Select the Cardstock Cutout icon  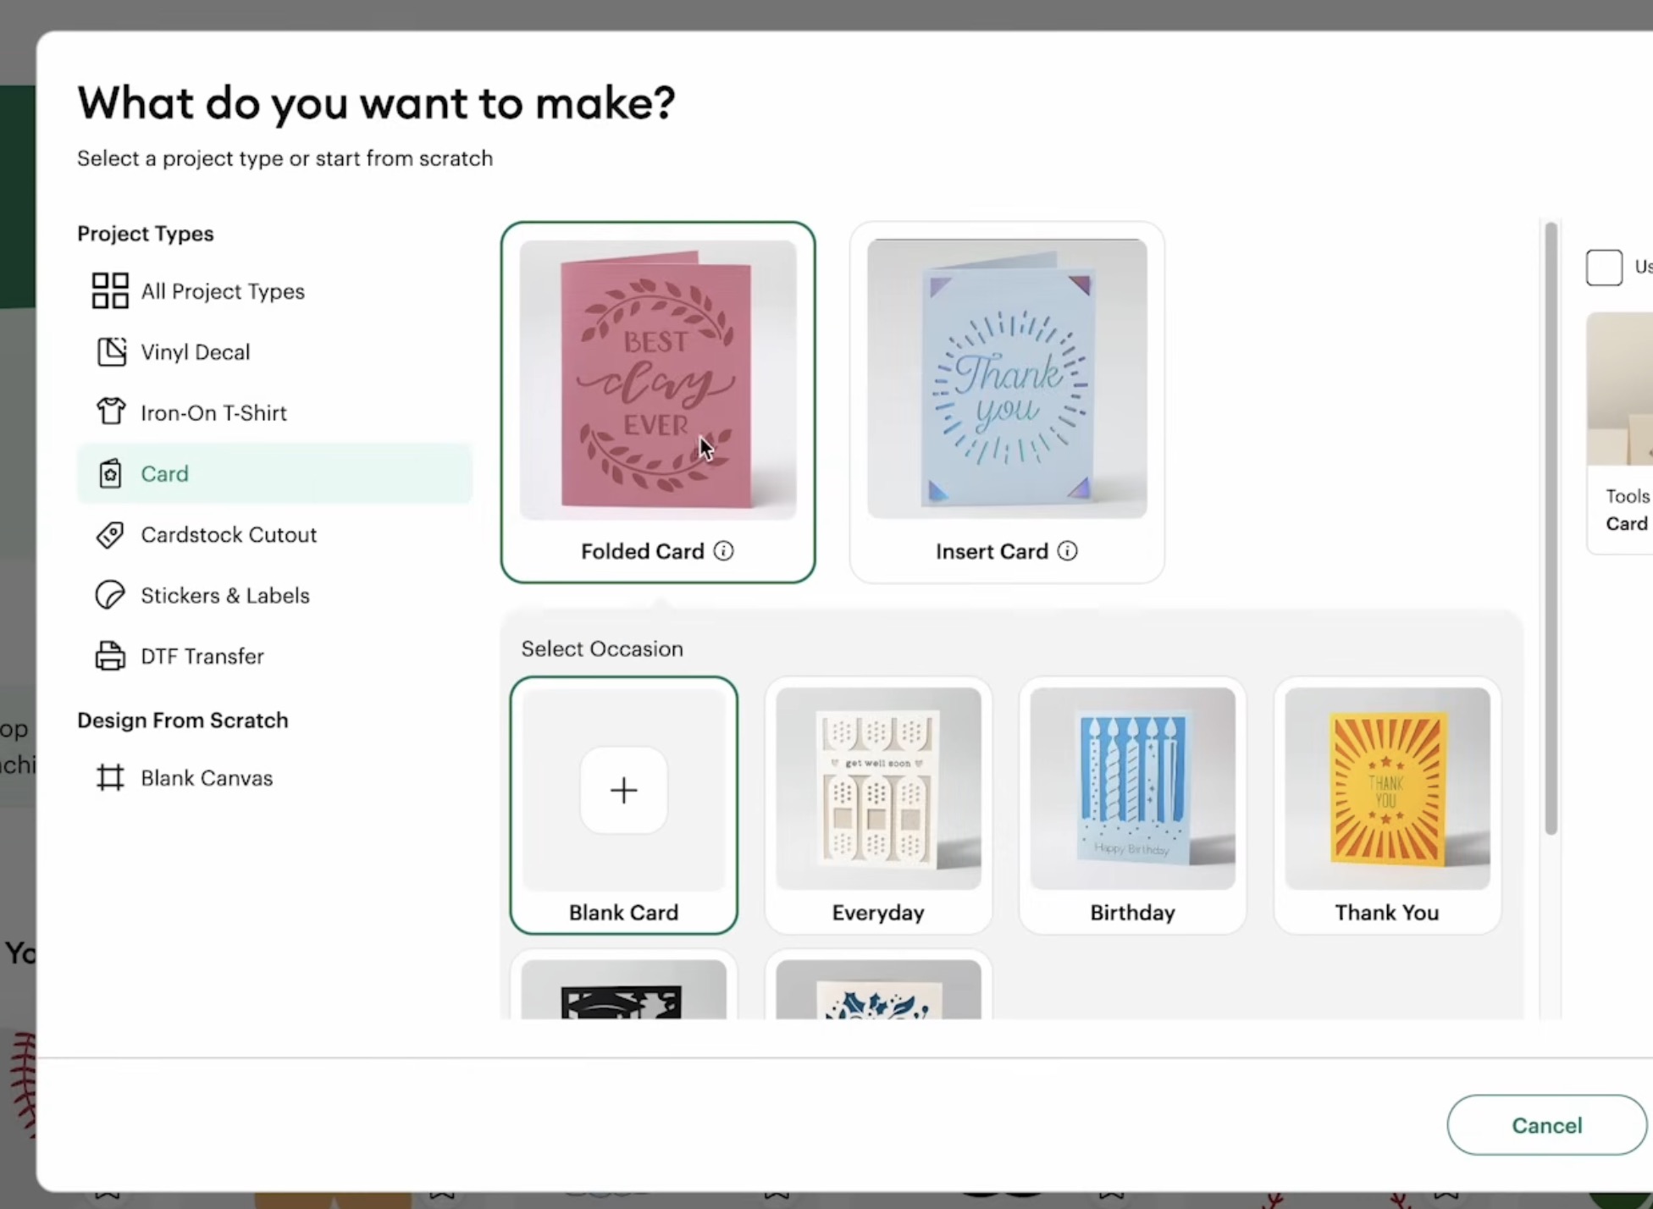[x=110, y=534]
